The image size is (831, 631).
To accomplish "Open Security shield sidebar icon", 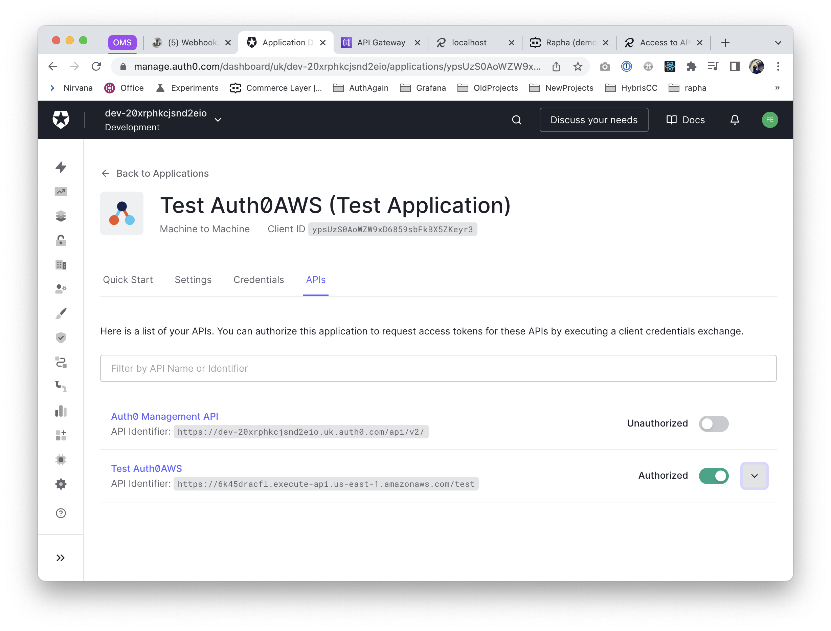I will (x=61, y=338).
